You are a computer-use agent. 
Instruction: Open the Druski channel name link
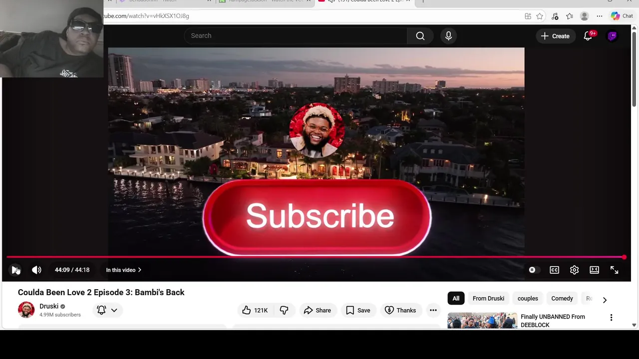point(49,306)
